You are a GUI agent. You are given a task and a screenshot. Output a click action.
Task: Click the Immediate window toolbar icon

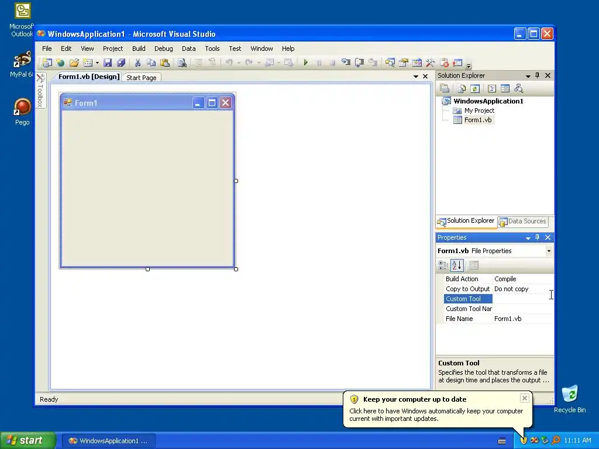[x=457, y=63]
